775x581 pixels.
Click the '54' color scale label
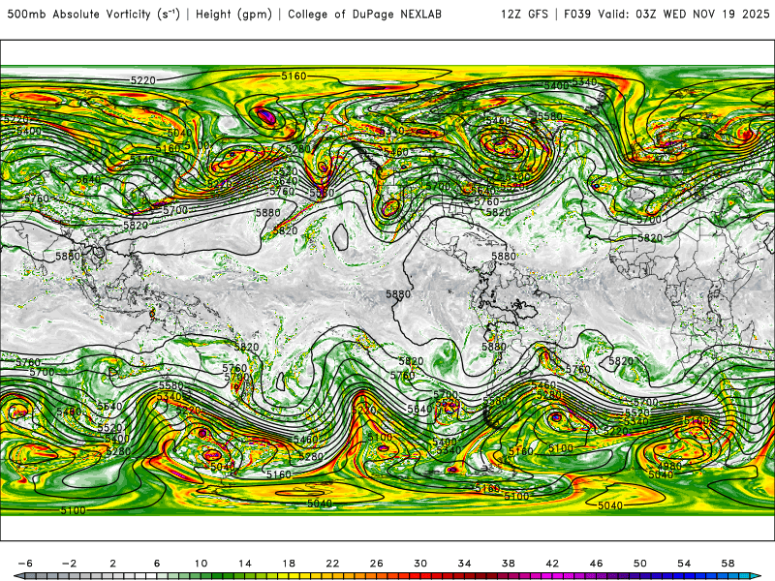pos(684,564)
